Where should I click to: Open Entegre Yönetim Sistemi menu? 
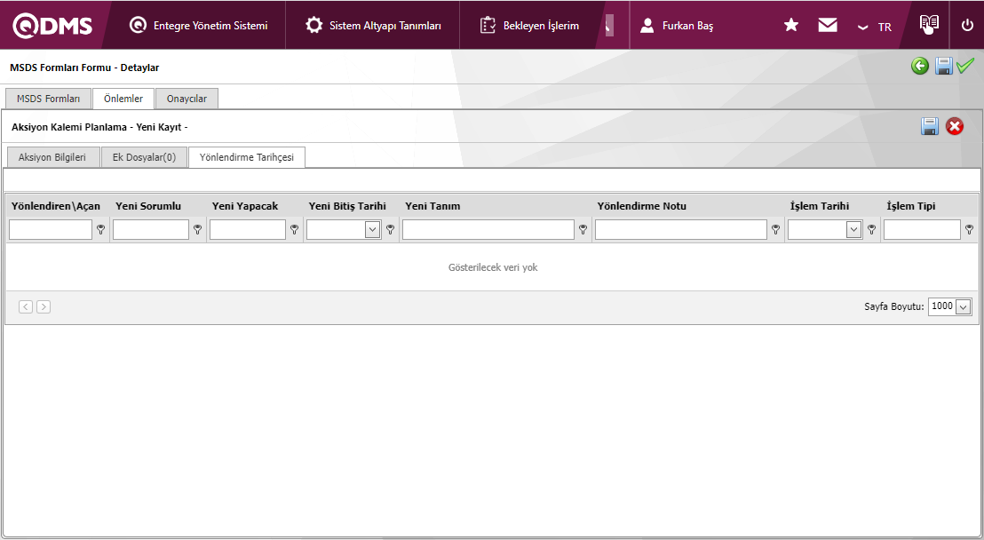click(x=199, y=26)
